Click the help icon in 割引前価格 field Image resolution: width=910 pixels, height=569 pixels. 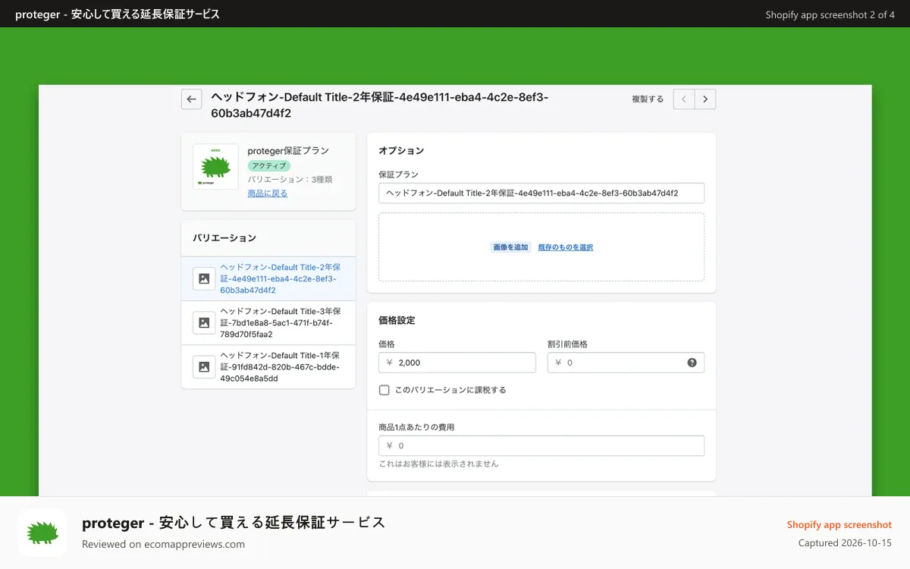(x=692, y=363)
